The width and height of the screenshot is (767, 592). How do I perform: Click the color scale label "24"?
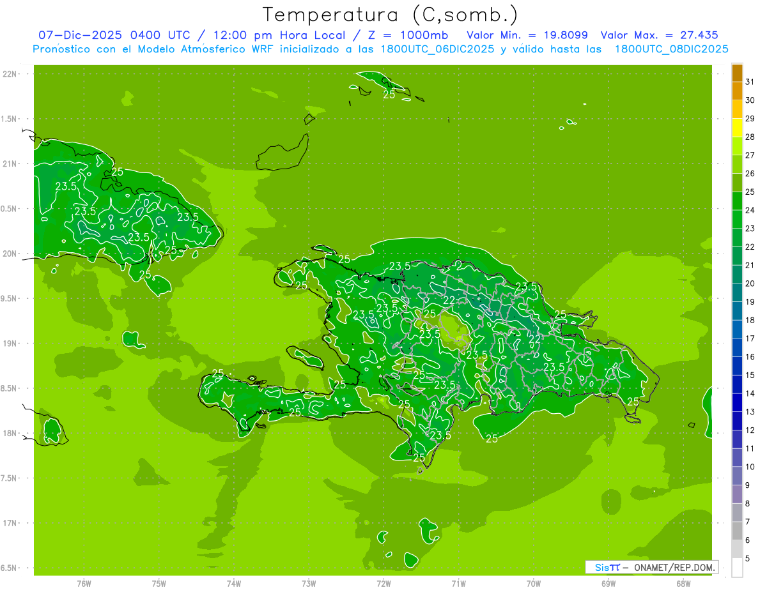[750, 210]
